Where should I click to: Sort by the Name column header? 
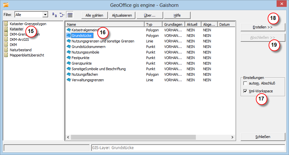point(105,24)
